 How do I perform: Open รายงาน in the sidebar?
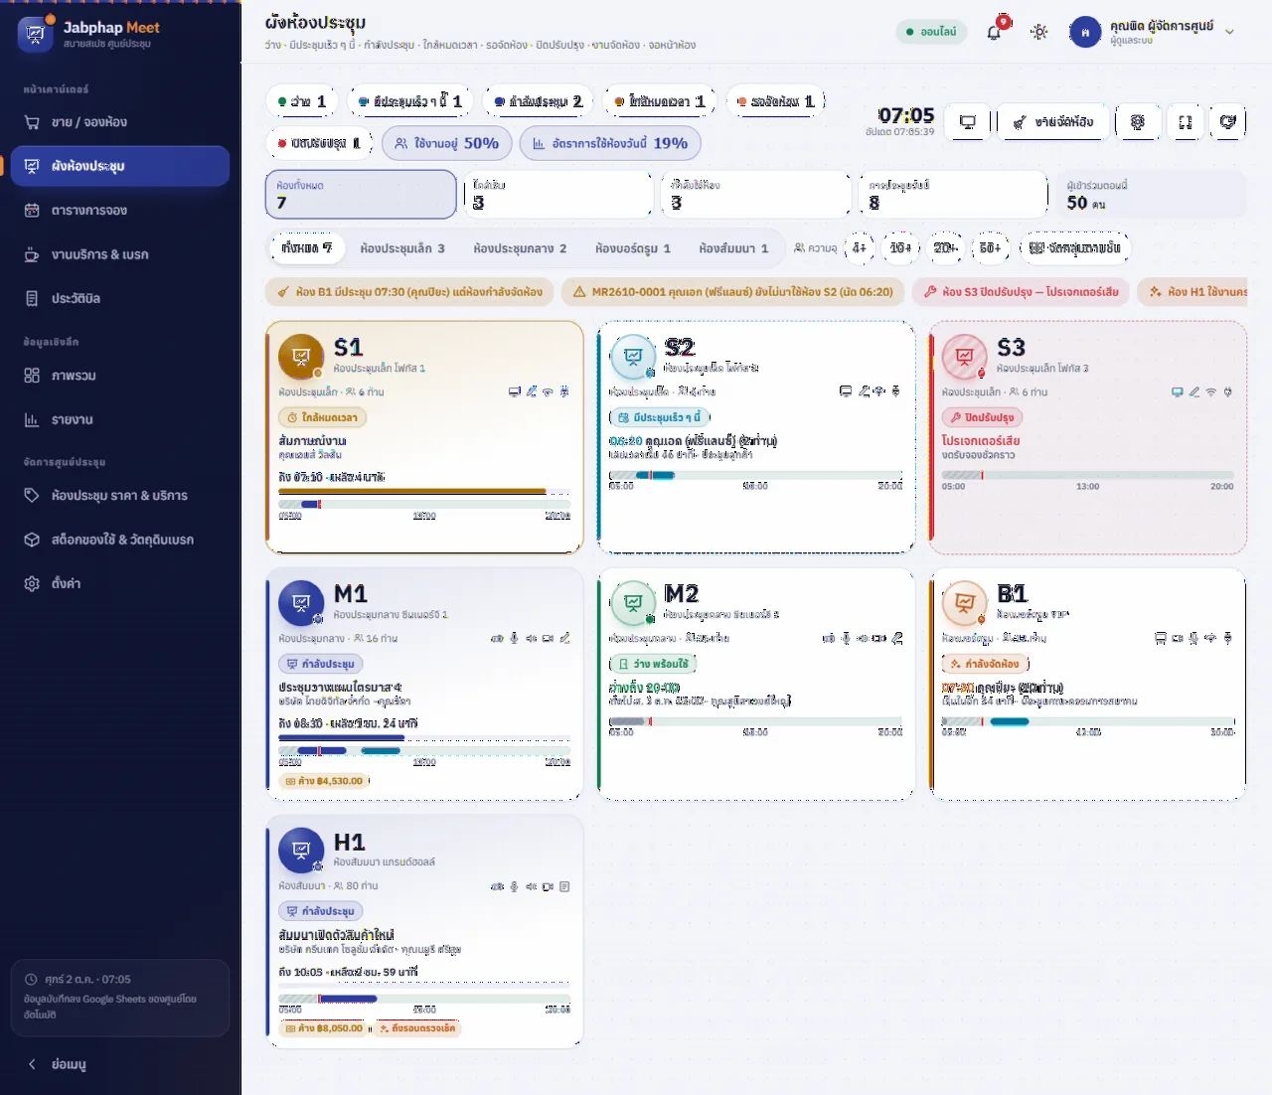[x=120, y=420]
